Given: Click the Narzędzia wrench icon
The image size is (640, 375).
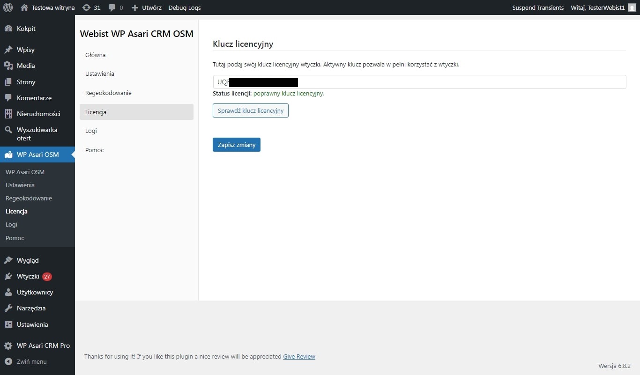Looking at the screenshot, I should tap(8, 308).
